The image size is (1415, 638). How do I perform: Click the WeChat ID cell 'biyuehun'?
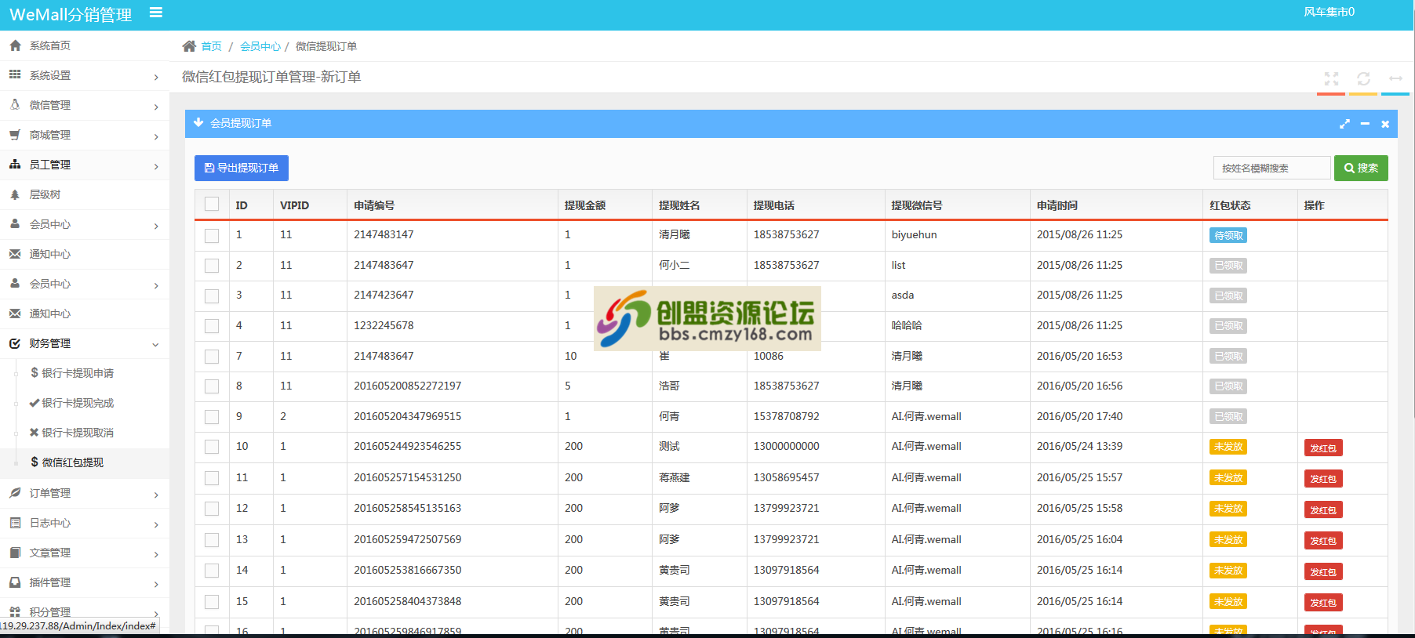914,234
